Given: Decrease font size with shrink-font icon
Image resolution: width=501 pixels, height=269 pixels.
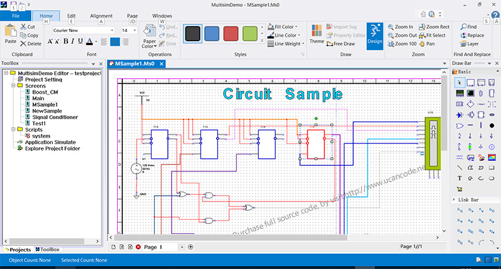Looking at the screenshot, I should [x=57, y=41].
